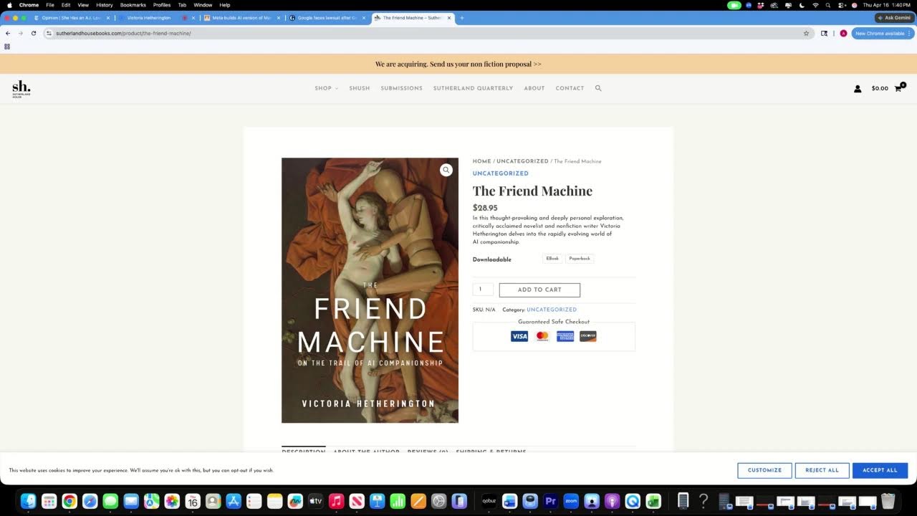This screenshot has height=516, width=917.
Task: Open a new browser tab
Action: tap(461, 18)
